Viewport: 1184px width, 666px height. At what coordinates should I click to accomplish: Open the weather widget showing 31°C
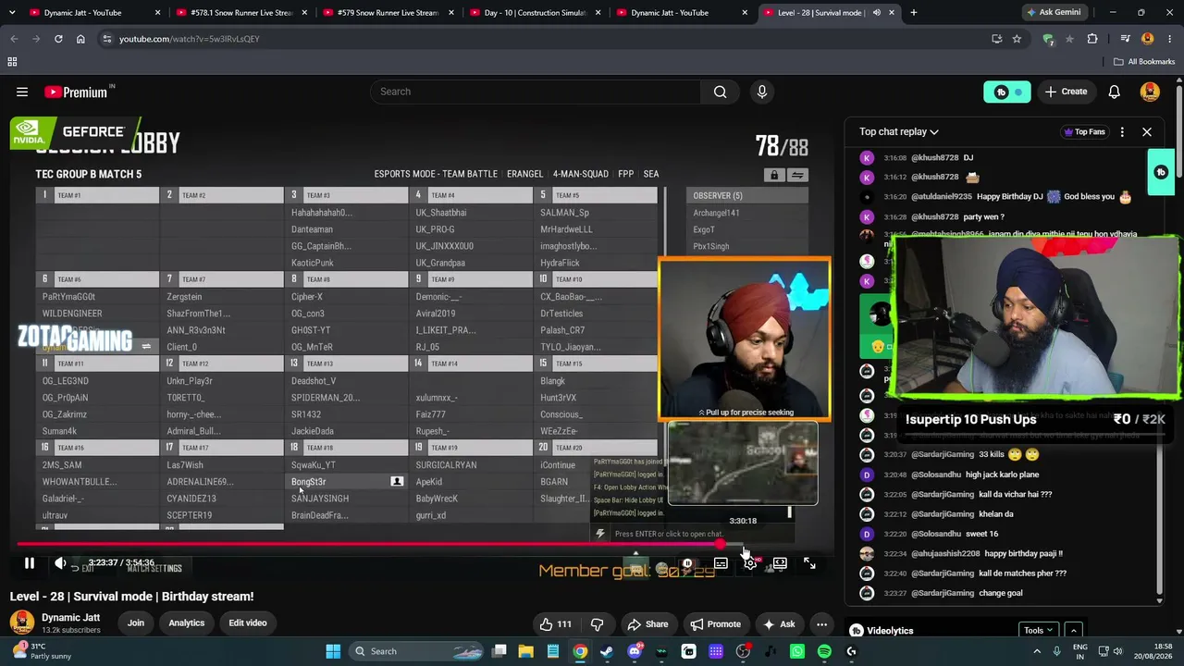39,651
